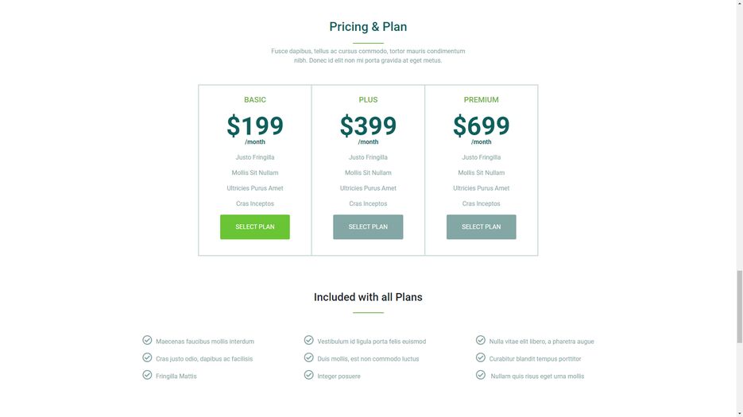Click the $399 Plus price
Viewport: 743px width, 417px height.
point(368,125)
